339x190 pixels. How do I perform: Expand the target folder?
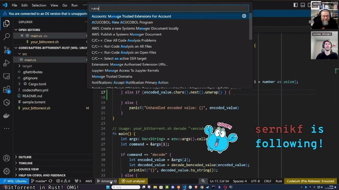click(19, 66)
